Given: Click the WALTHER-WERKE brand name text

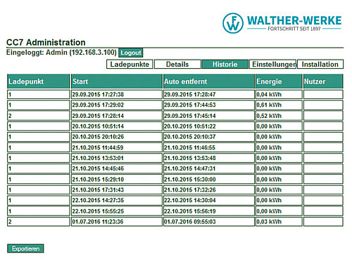Looking at the screenshot, I should point(294,20).
